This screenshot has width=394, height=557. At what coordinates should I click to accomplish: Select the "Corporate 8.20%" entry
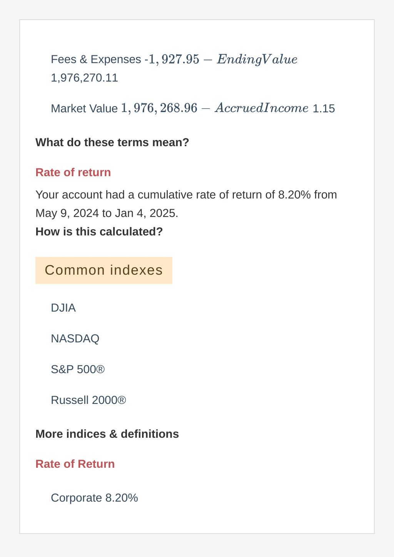[x=94, y=498]
